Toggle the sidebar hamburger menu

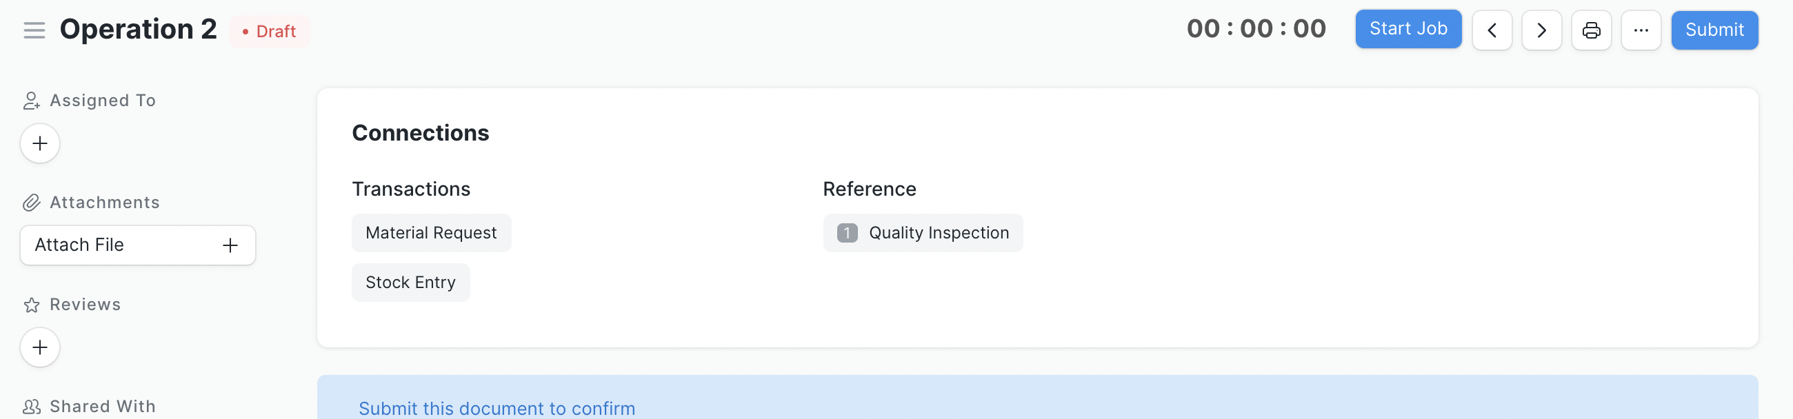[34, 30]
